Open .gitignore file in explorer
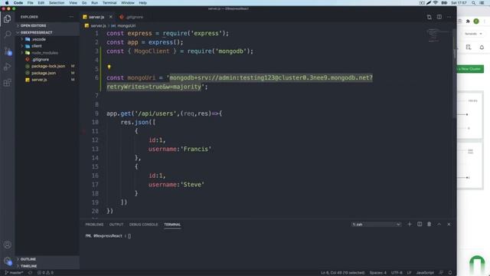The width and height of the screenshot is (490, 276). 47,60
